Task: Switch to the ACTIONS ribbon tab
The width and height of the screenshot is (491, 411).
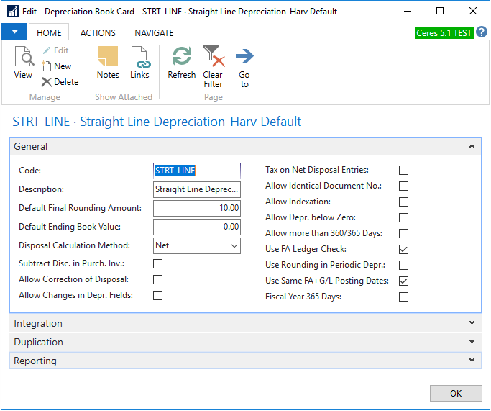Action: (98, 33)
